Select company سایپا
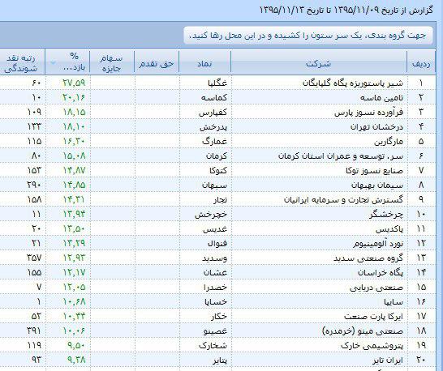Screen dimensions: 443x371 click(x=394, y=302)
